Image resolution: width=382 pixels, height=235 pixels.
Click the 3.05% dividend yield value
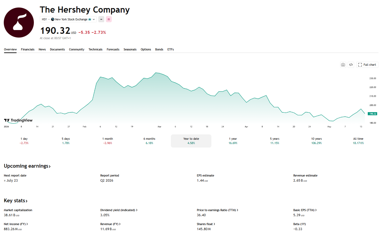coord(105,215)
